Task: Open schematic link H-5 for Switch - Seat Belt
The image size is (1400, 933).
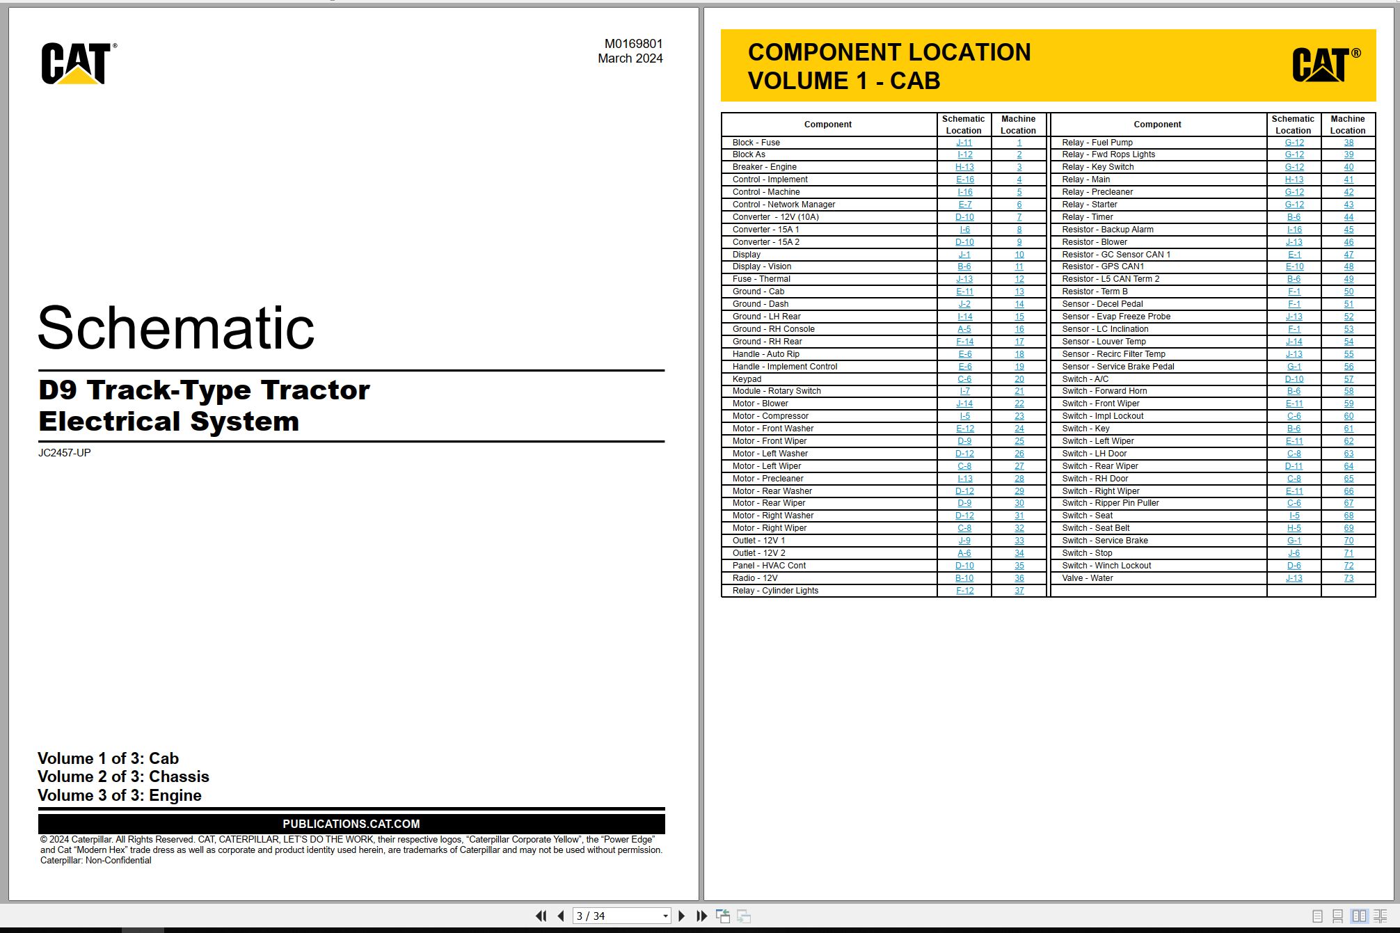Action: (x=1294, y=528)
